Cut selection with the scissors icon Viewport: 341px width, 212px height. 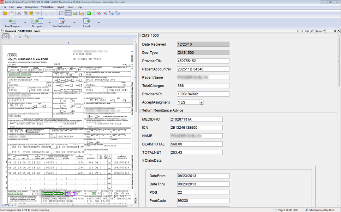tap(19, 13)
